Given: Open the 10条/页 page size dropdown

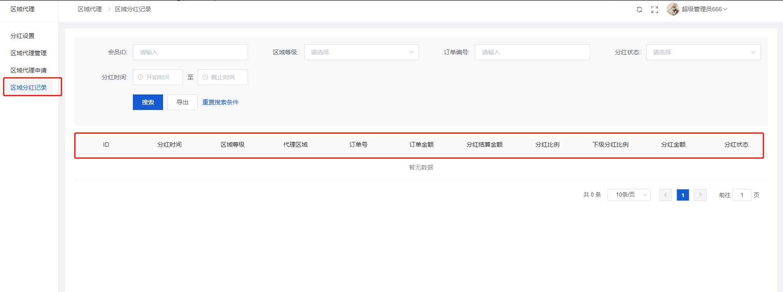Looking at the screenshot, I should [x=629, y=195].
